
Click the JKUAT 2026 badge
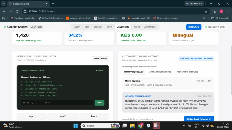[x=37, y=27]
